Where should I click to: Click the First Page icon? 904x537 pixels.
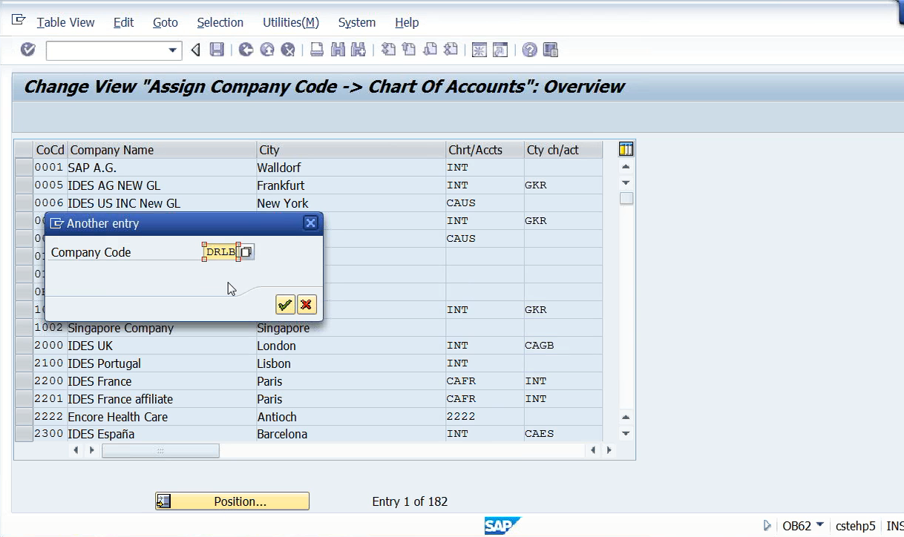click(x=388, y=50)
